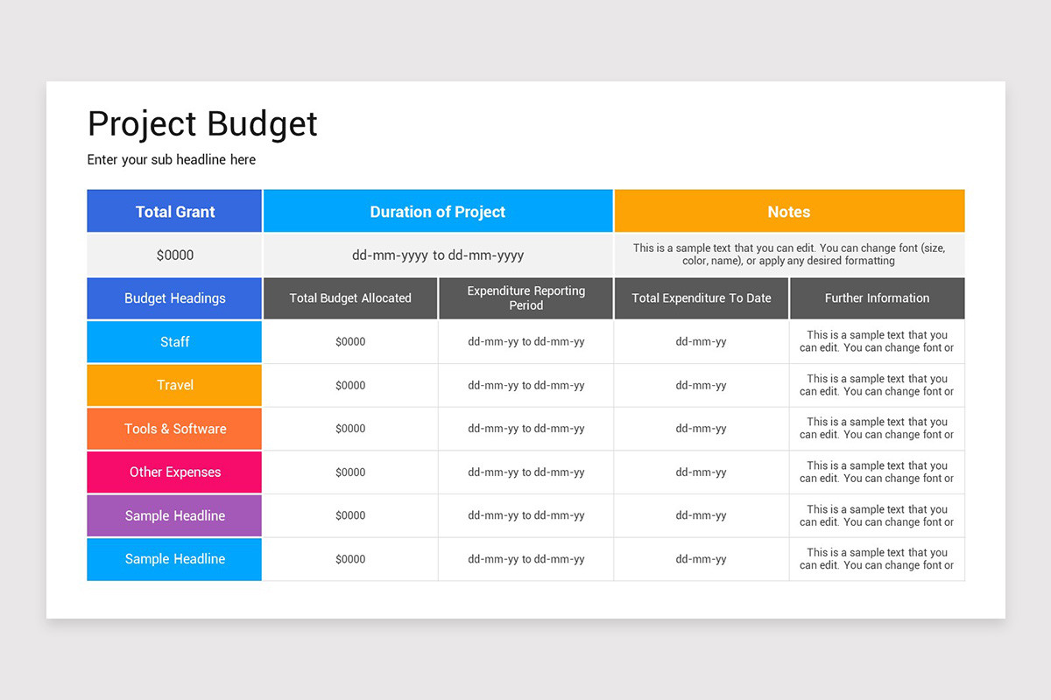Select the Further Information column header
The width and height of the screenshot is (1051, 700).
pos(876,298)
